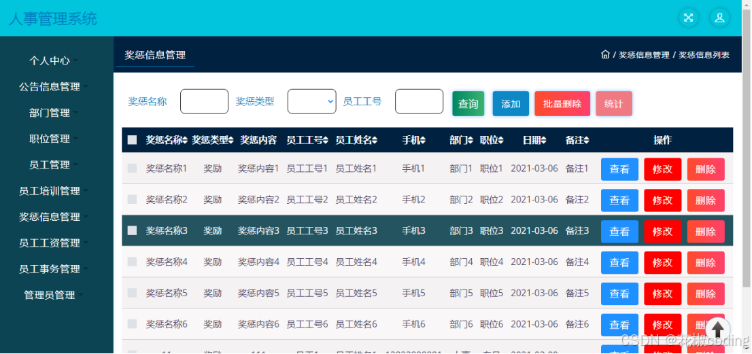
Task: Check the row for 奖惩名称6
Action: (x=132, y=324)
